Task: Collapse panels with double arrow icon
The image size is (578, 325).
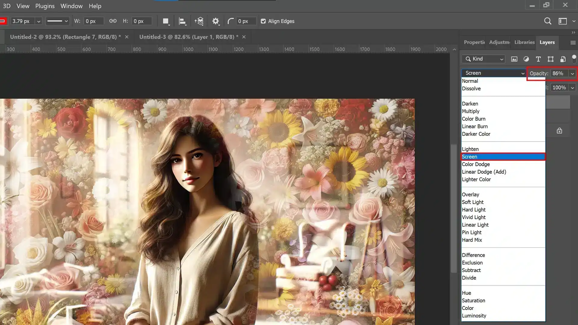Action: click(x=573, y=32)
